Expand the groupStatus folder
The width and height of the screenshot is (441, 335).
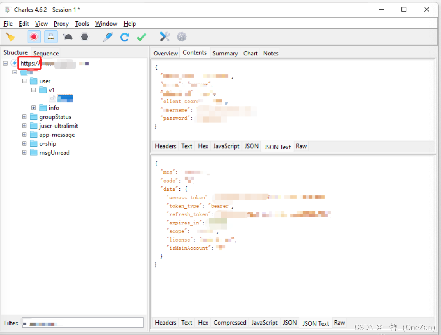[24, 117]
